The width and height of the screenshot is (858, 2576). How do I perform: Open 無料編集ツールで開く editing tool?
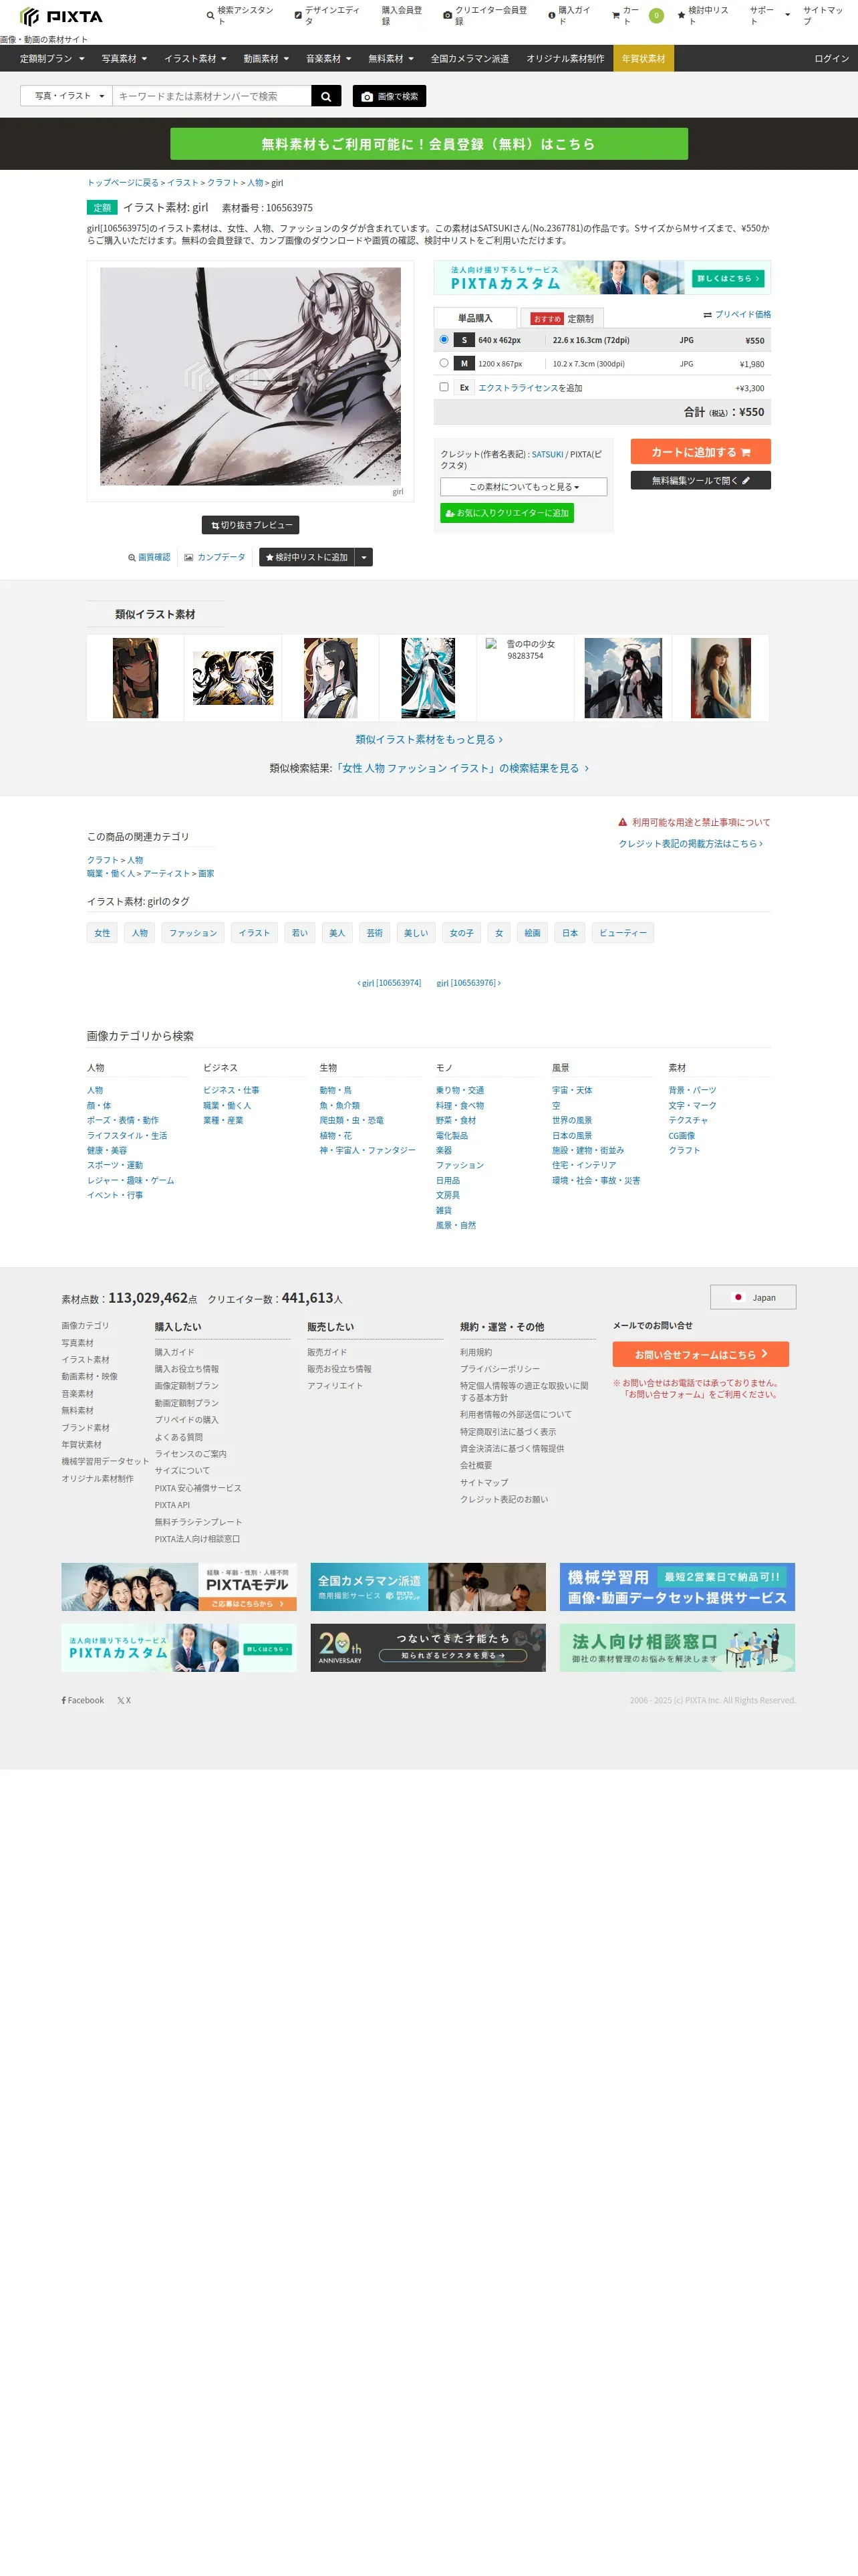(x=700, y=480)
